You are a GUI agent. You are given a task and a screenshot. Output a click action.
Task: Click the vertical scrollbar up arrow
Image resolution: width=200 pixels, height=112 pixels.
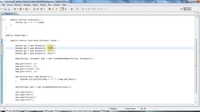pyautogui.click(x=196, y=16)
